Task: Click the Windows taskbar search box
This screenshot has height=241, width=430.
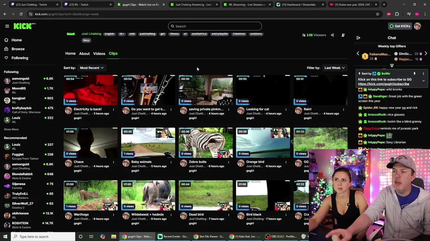Action: point(42,237)
